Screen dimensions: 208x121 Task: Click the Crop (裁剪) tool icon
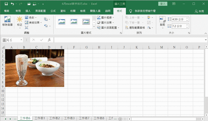coord(162,21)
